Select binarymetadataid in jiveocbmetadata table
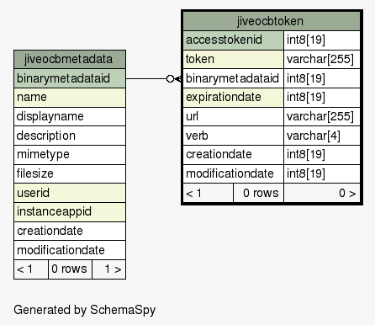 tap(70, 78)
